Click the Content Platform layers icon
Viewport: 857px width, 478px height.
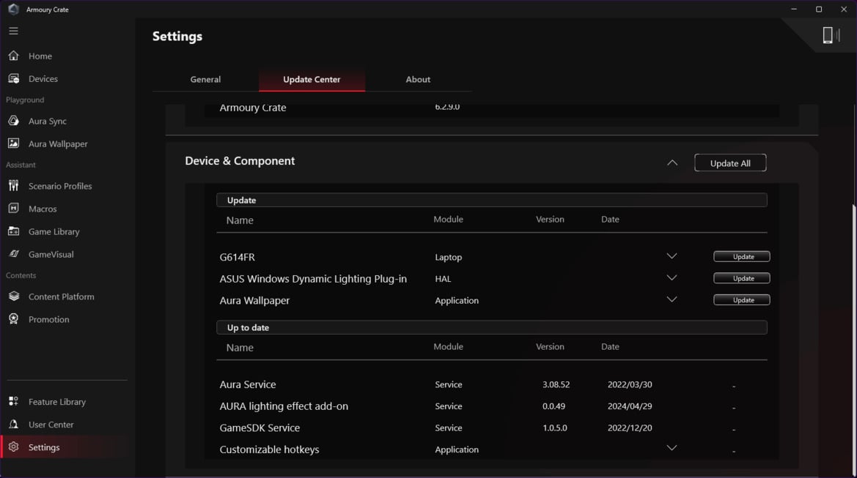click(14, 296)
